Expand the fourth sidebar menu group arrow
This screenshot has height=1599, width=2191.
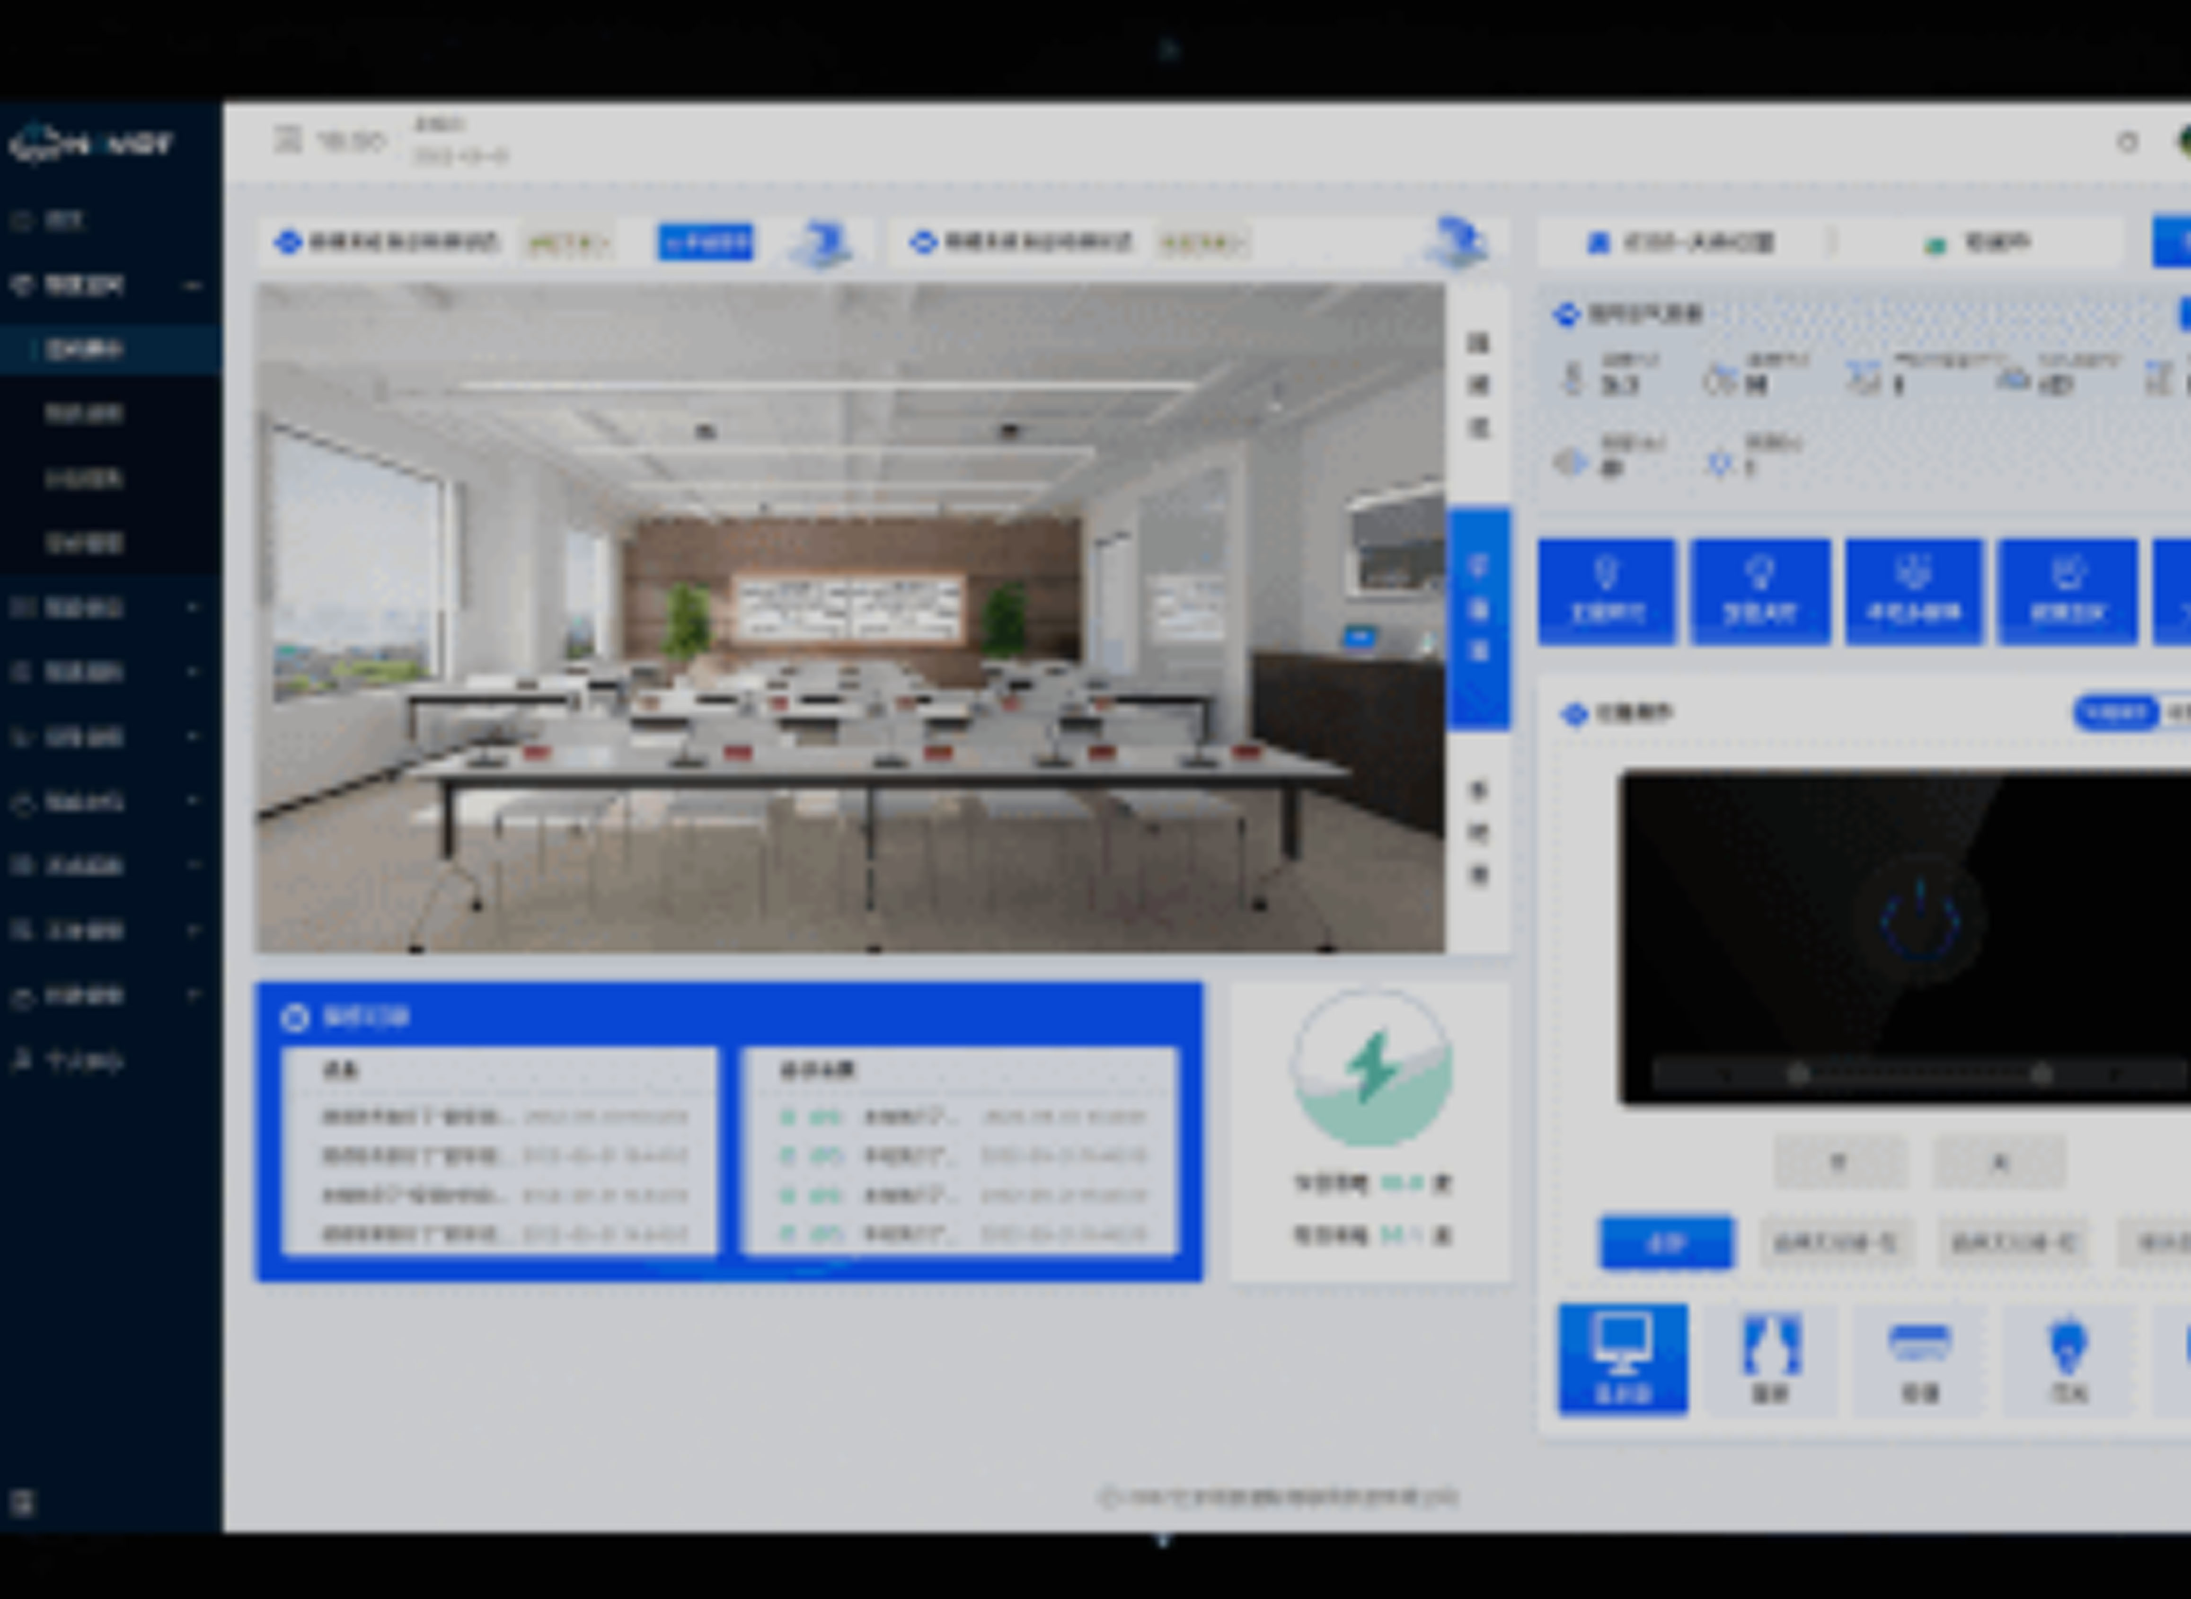193,672
